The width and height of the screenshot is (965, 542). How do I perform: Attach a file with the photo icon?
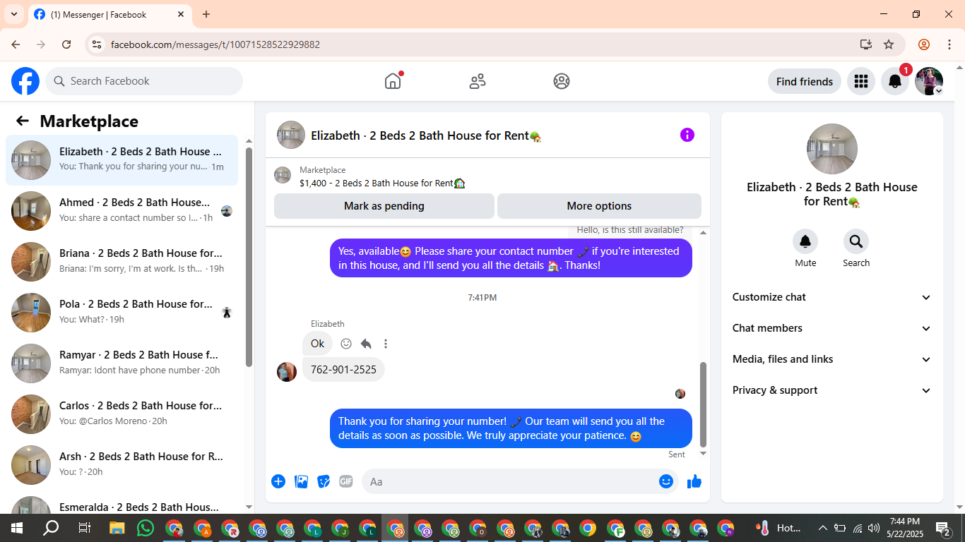302,481
